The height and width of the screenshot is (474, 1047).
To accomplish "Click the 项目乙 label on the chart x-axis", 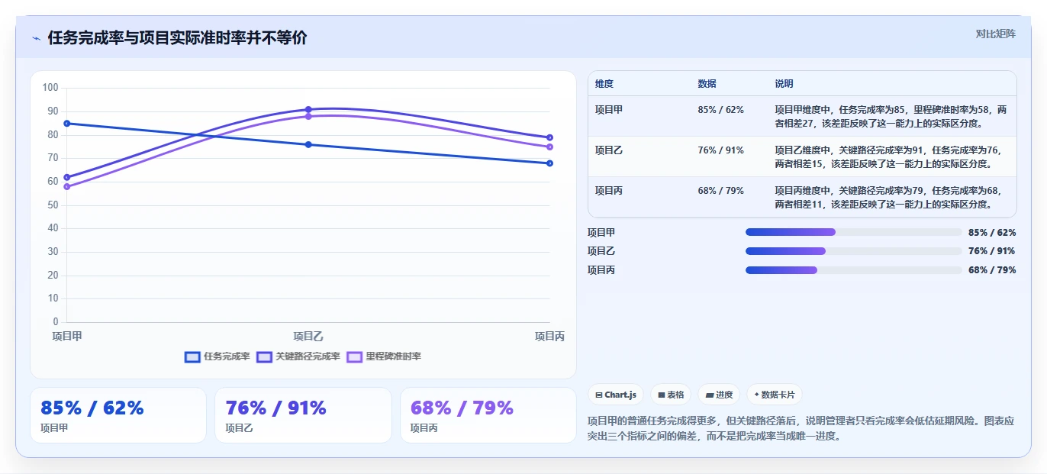I will pyautogui.click(x=308, y=336).
